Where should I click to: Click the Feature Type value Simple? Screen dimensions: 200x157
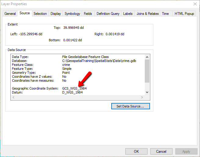pyautogui.click(x=67, y=69)
